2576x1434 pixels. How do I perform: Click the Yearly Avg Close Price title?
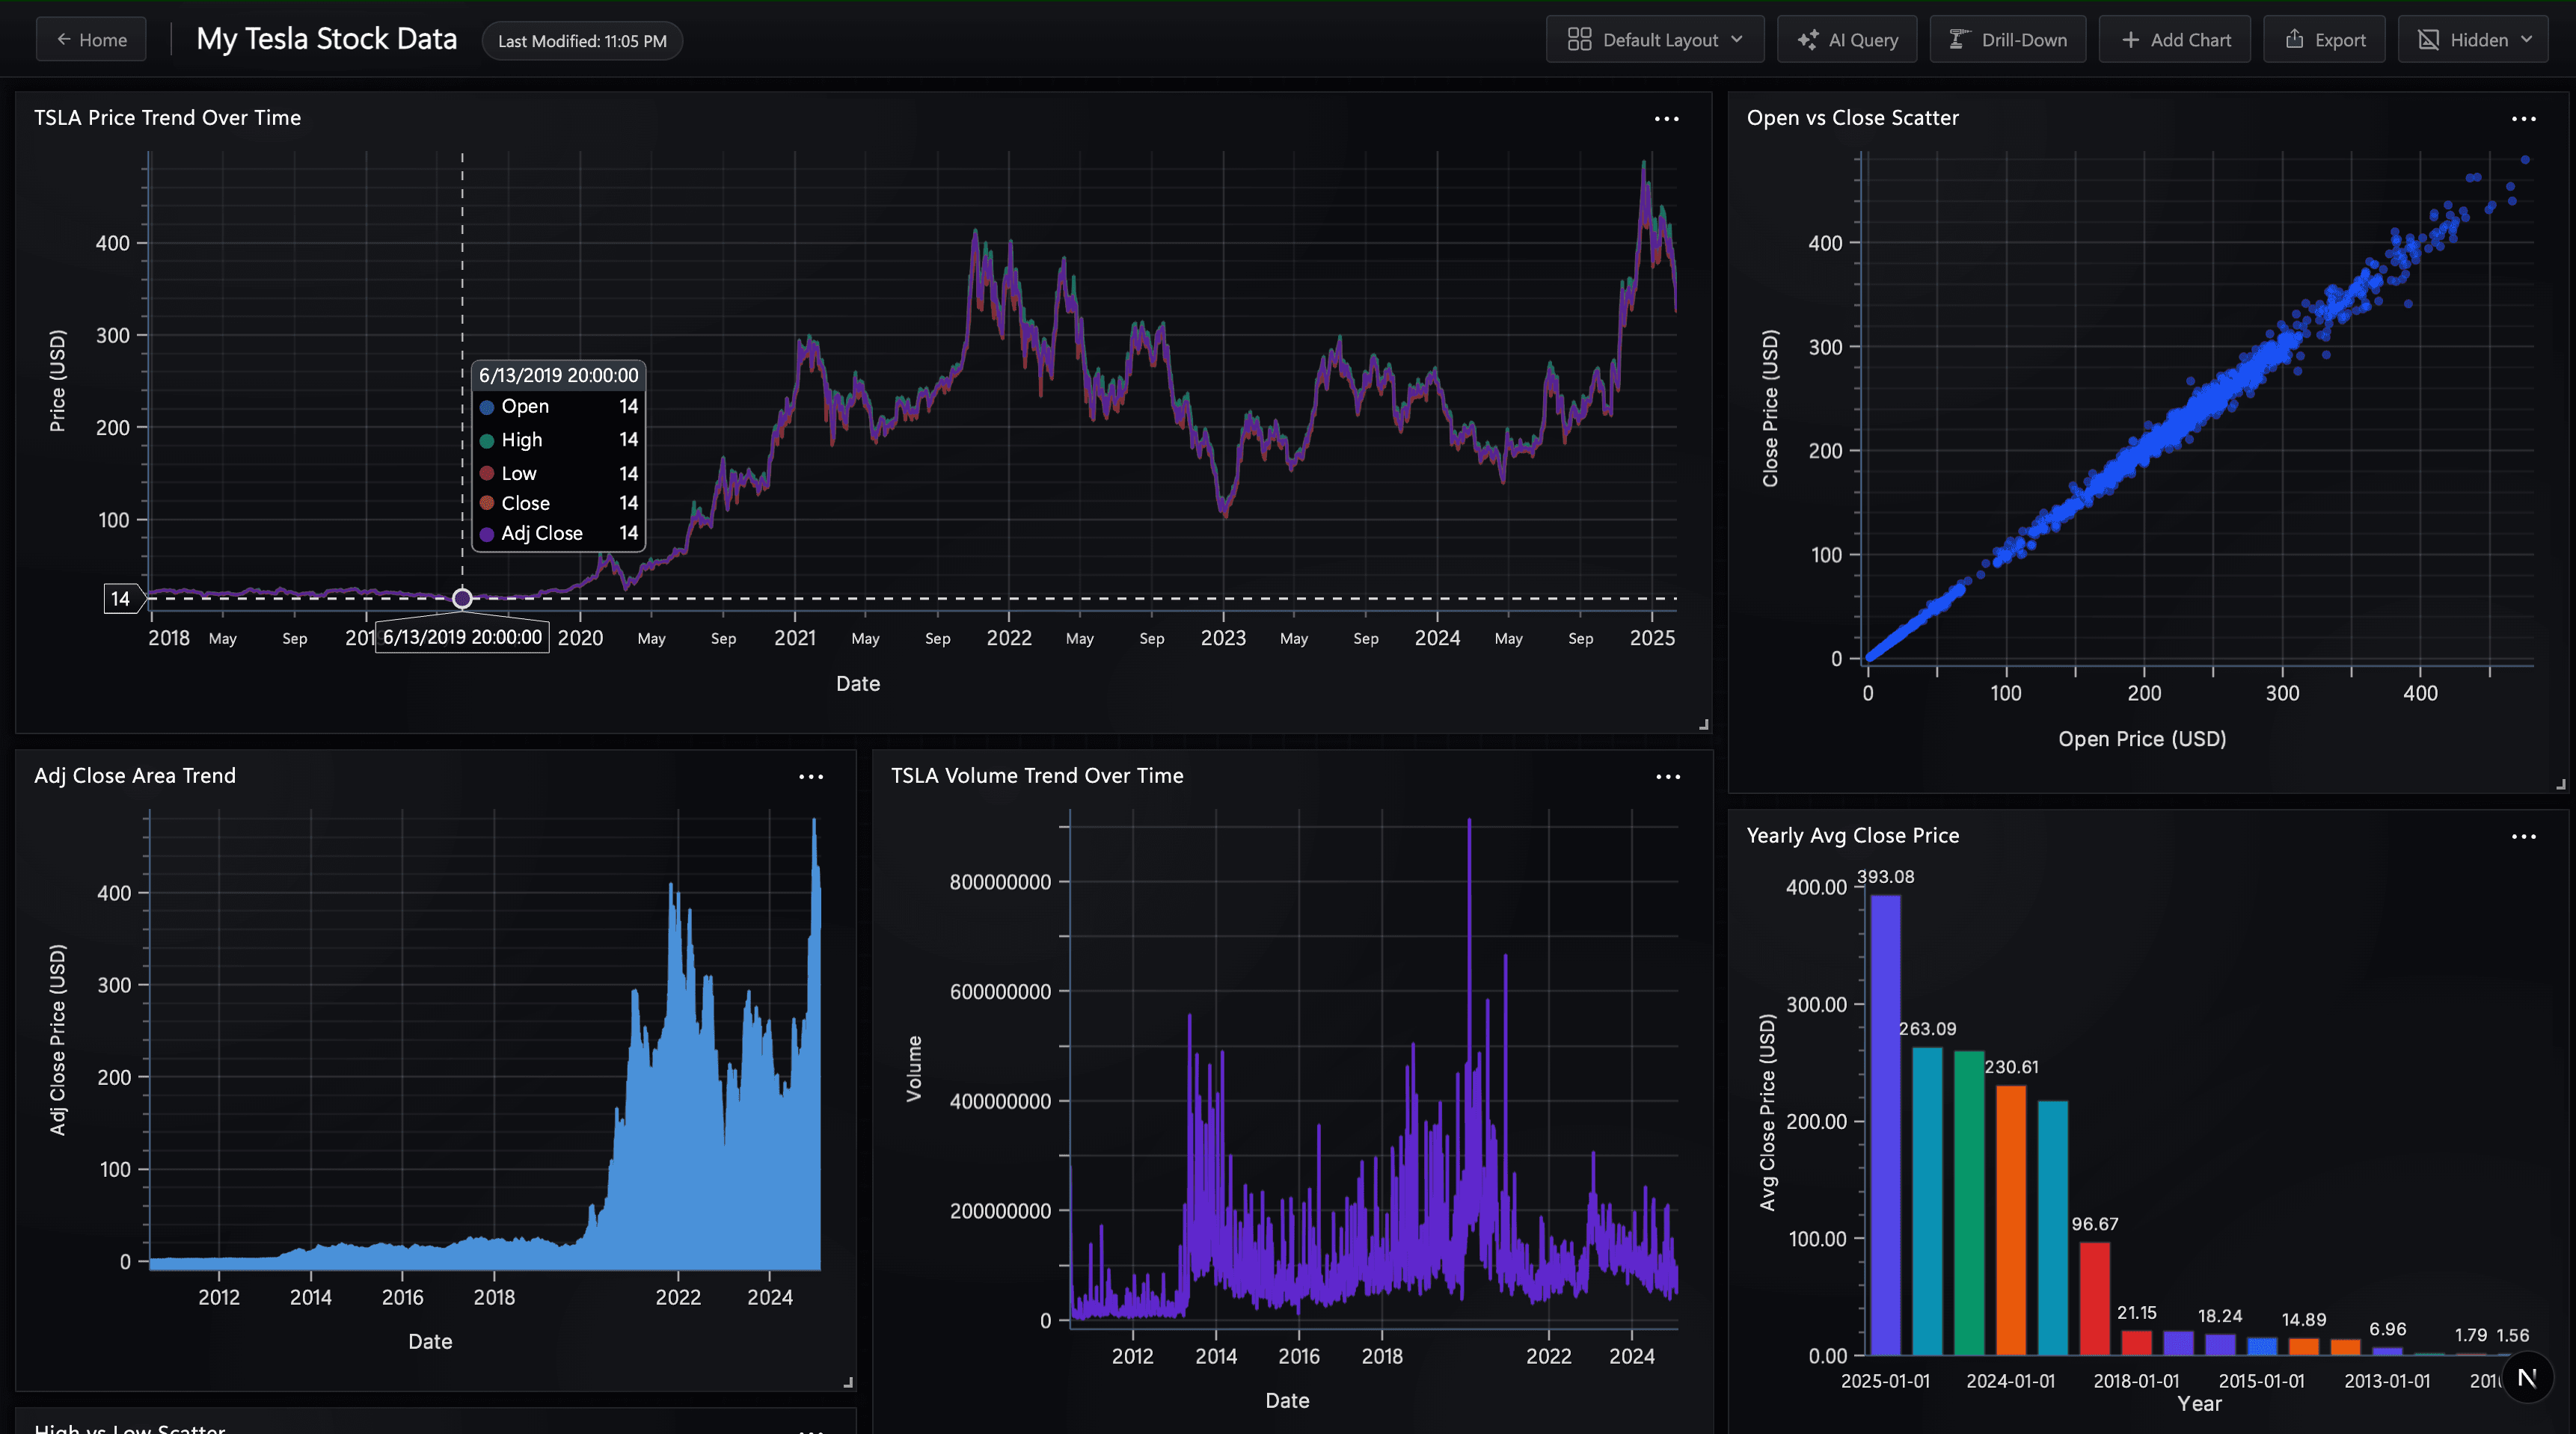tap(1853, 835)
